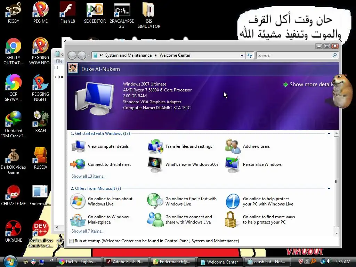The height and width of the screenshot is (267, 356).
Task: Open What's new in Windows 2007 item
Action: click(x=183, y=164)
